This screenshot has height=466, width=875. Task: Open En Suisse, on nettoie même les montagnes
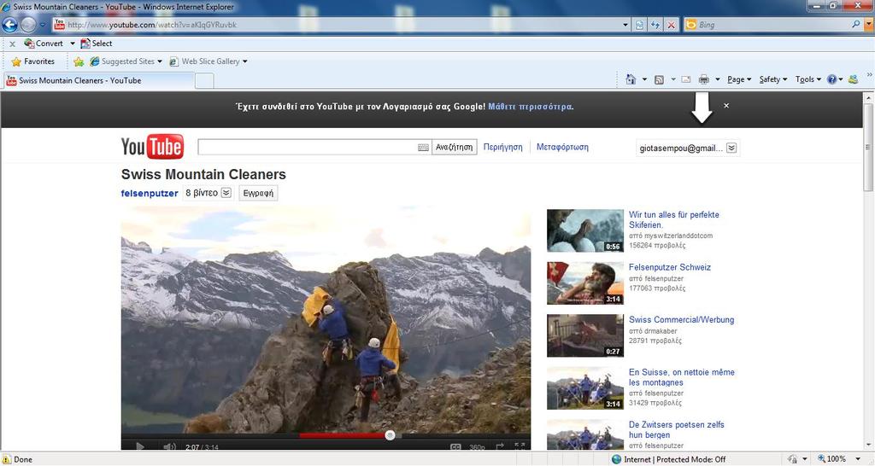(x=682, y=377)
